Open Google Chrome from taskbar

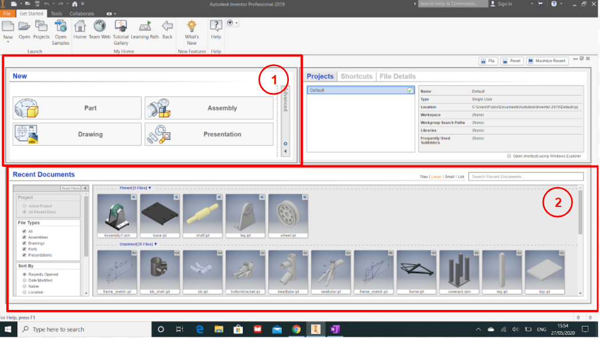point(296,329)
